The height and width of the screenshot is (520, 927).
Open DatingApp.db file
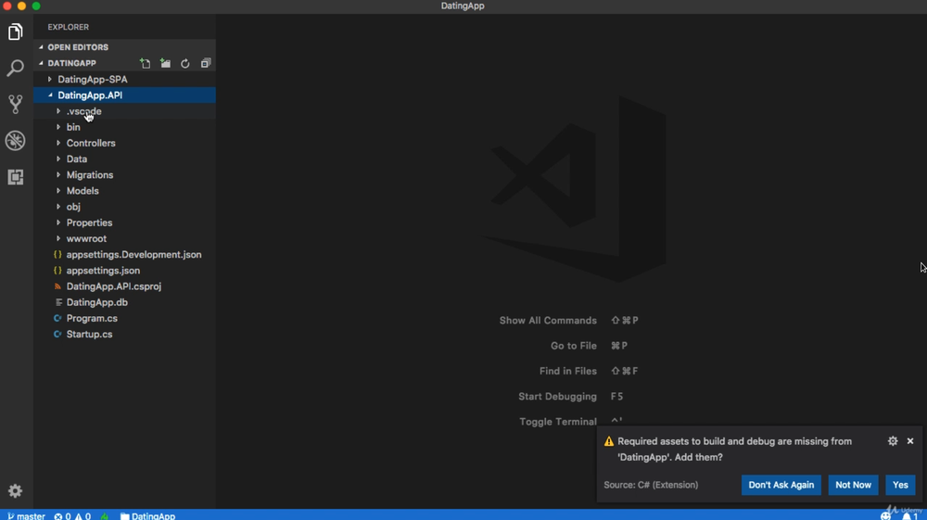click(125, 302)
